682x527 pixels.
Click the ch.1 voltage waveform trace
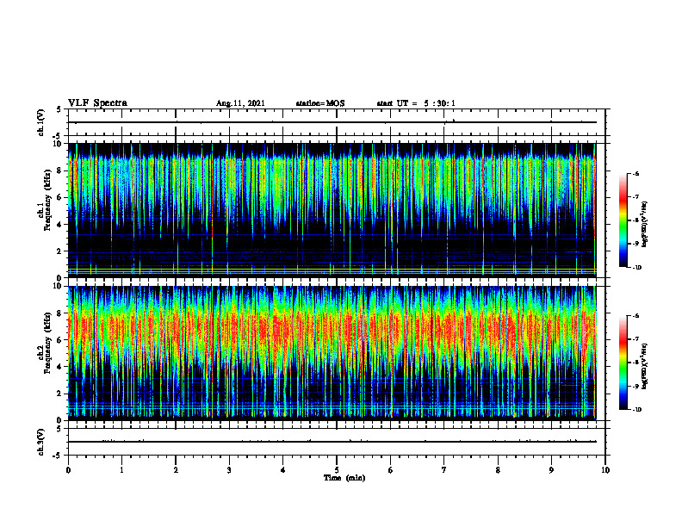pos(332,122)
